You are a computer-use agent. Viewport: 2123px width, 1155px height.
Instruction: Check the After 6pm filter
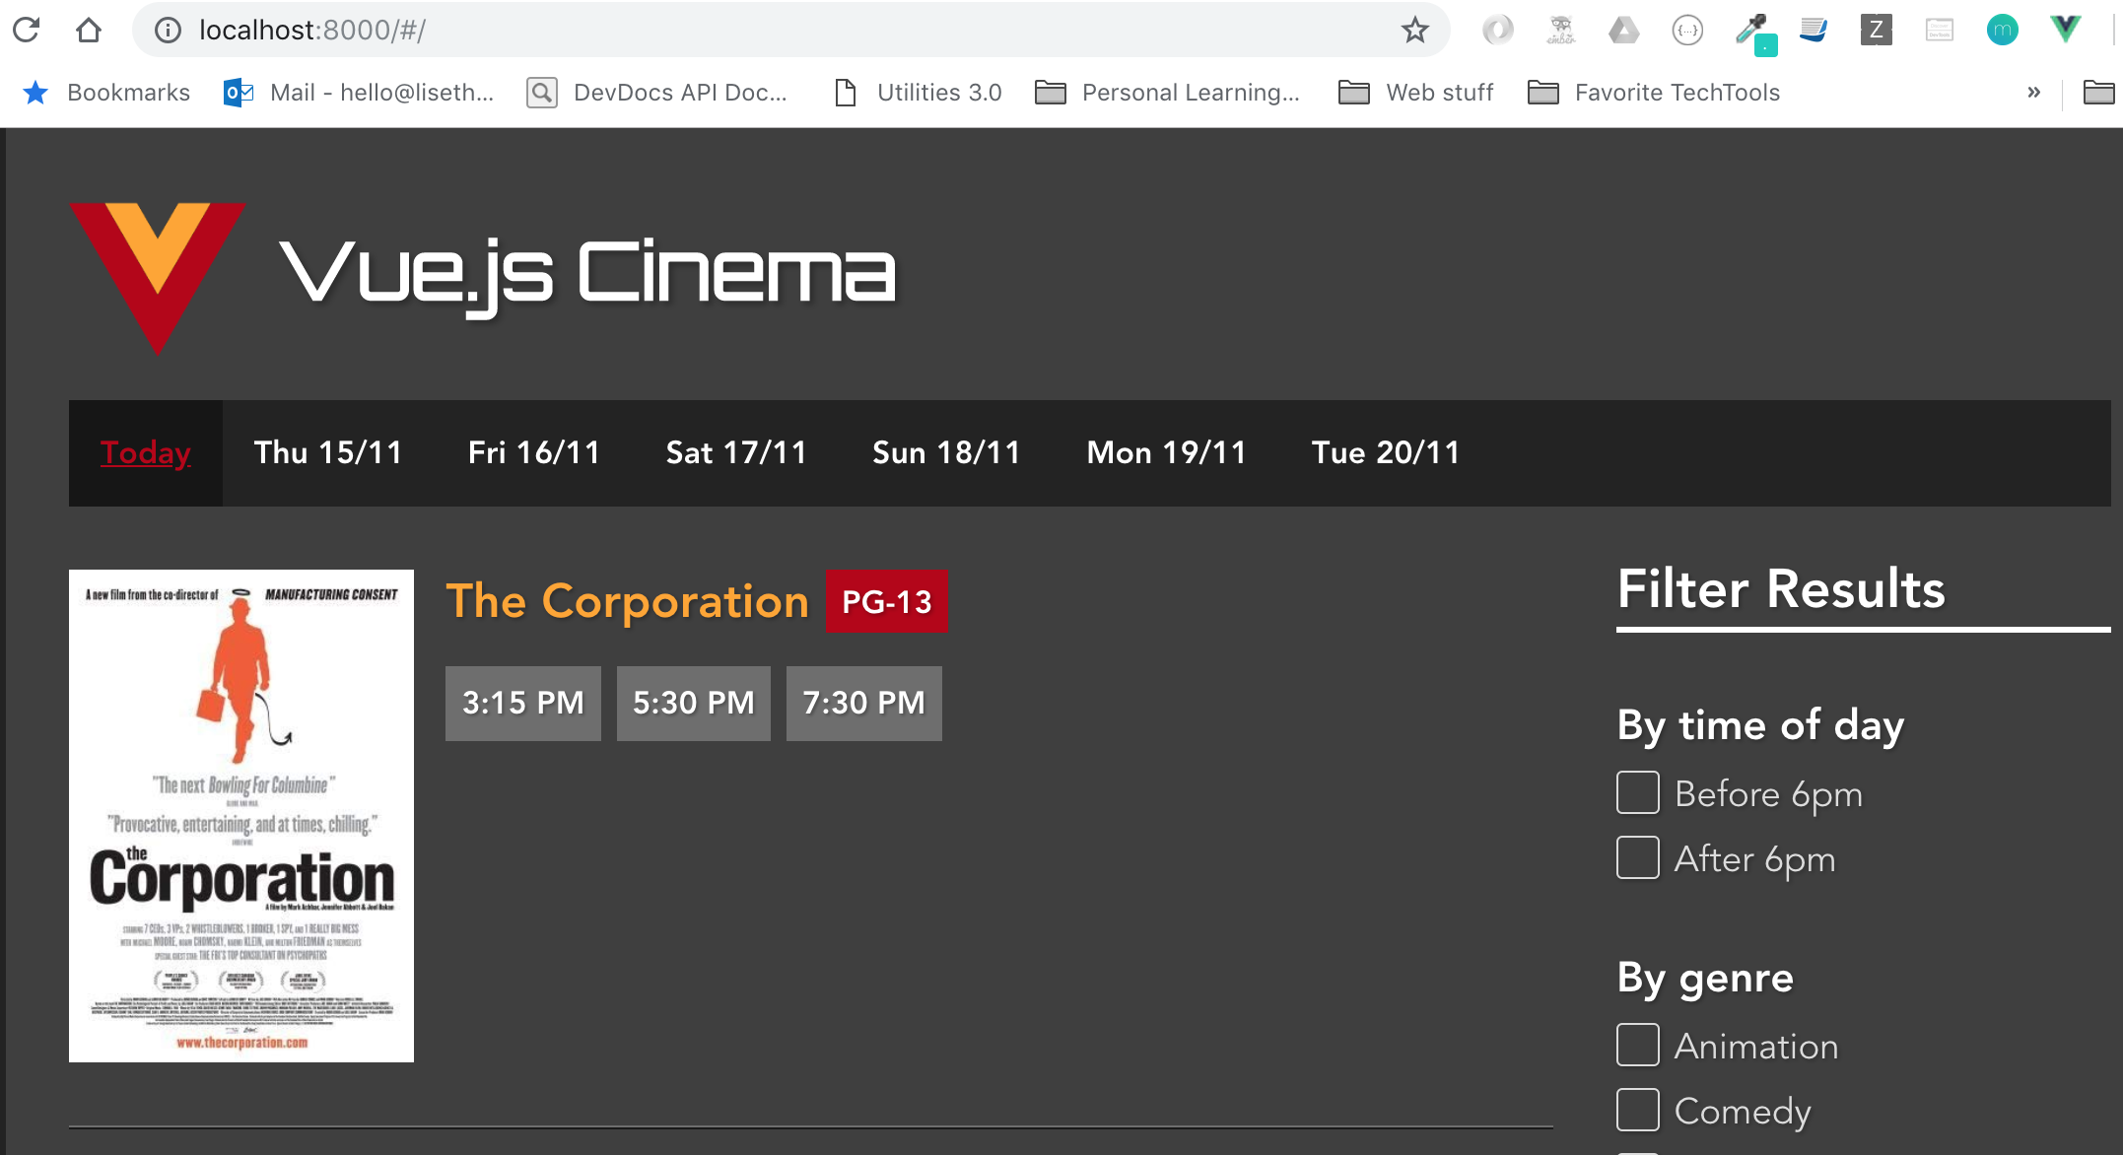pyautogui.click(x=1638, y=857)
